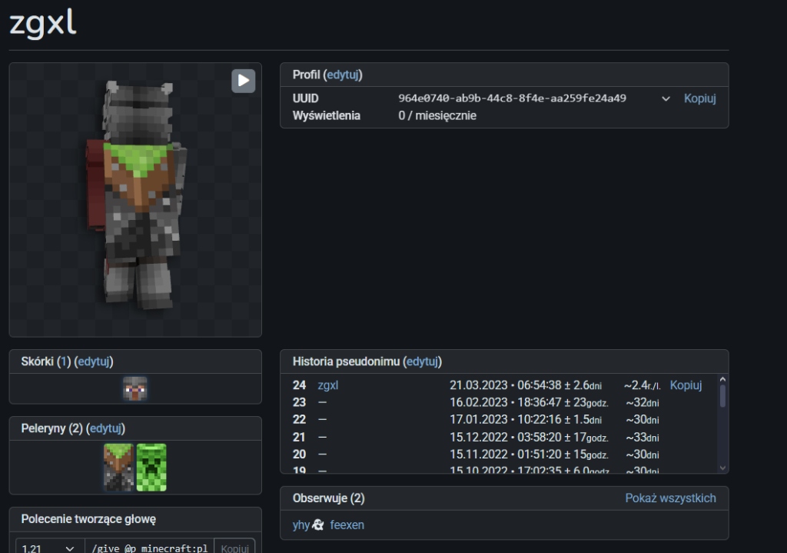This screenshot has width=787, height=553.
Task: Open the skin head thumbnail under Skórki
Action: [x=135, y=388]
